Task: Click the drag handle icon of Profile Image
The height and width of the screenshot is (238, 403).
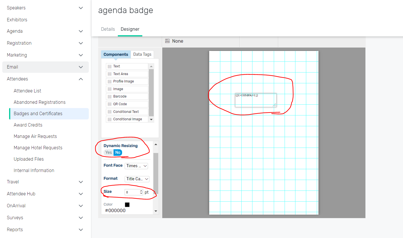Action: tap(110, 81)
